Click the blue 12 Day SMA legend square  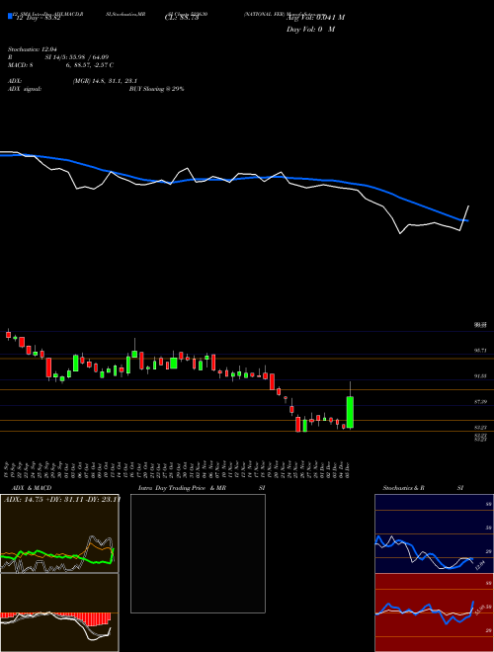pyautogui.click(x=10, y=16)
